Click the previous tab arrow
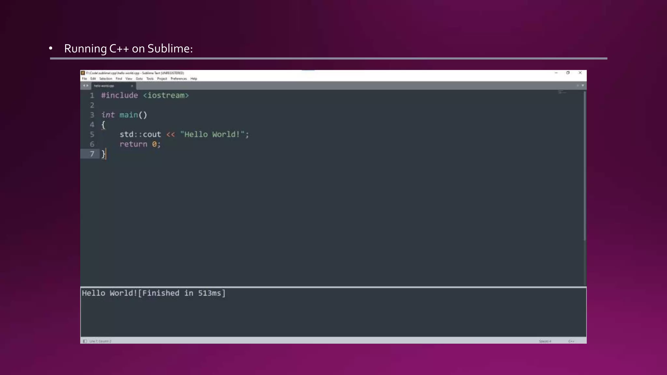The width and height of the screenshot is (667, 375). [x=84, y=86]
